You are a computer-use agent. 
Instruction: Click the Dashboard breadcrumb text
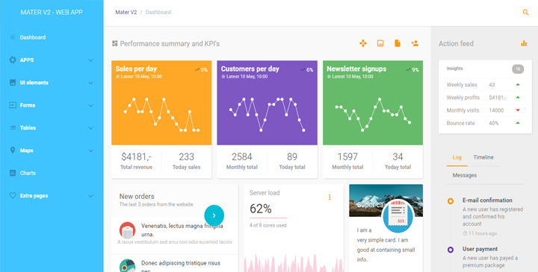point(158,13)
